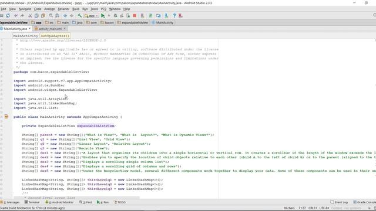Viewport: 376px width, 211px height.
Task: Open the Gradle Console panel
Action: 364,202
